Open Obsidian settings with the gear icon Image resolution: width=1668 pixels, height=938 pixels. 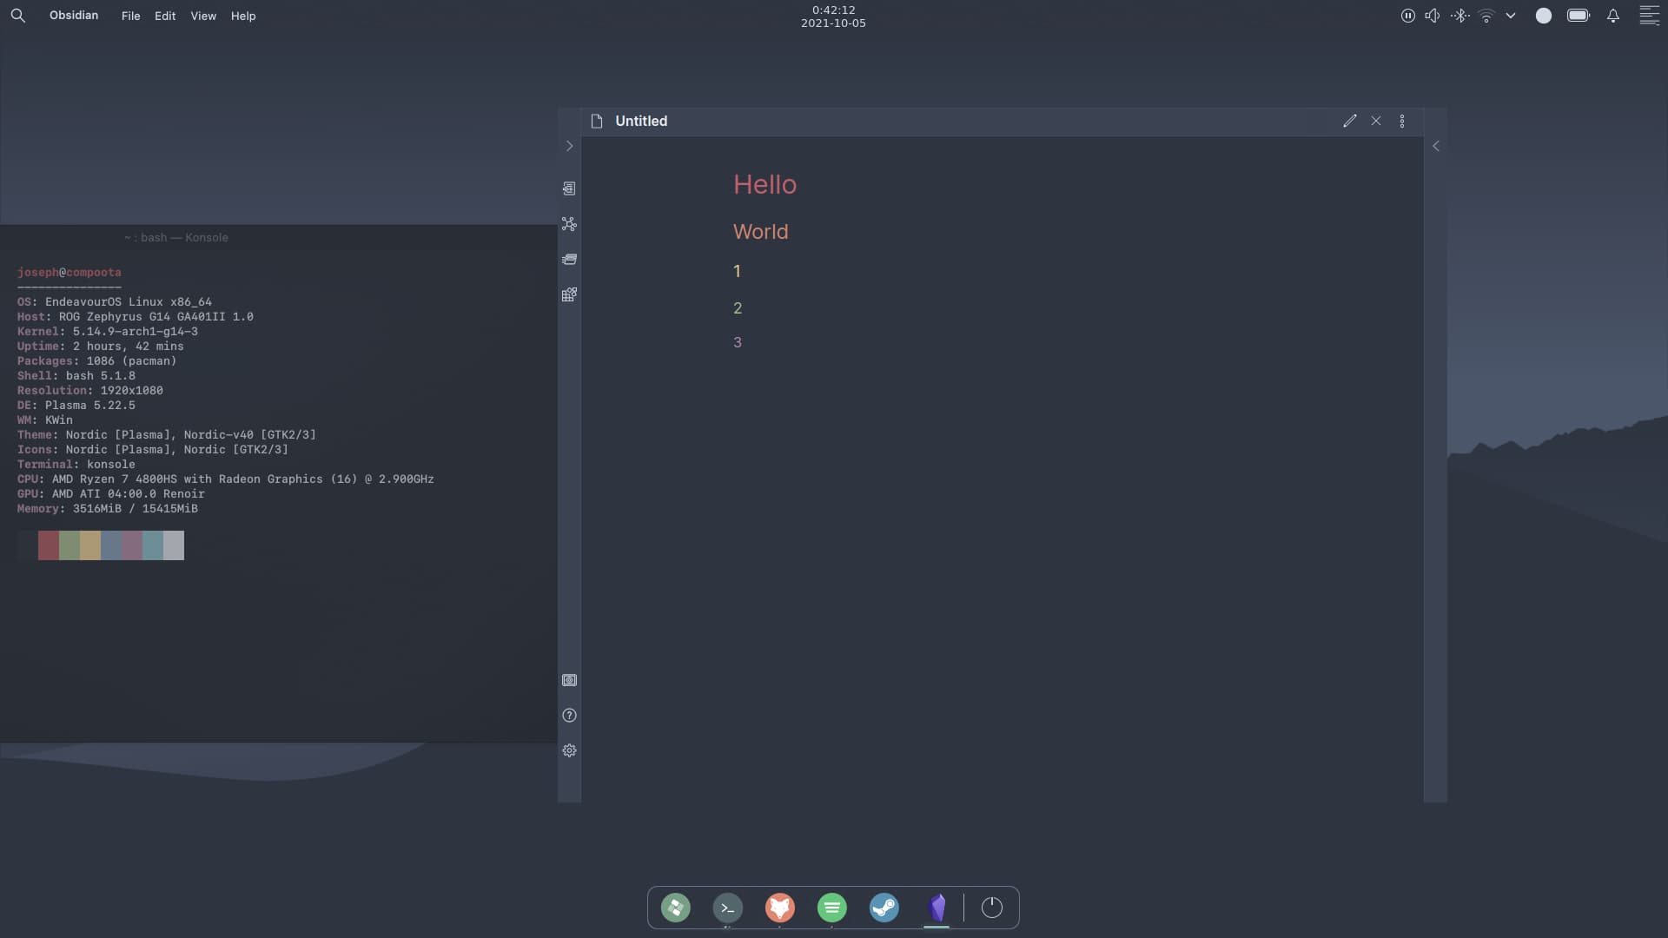click(x=569, y=750)
